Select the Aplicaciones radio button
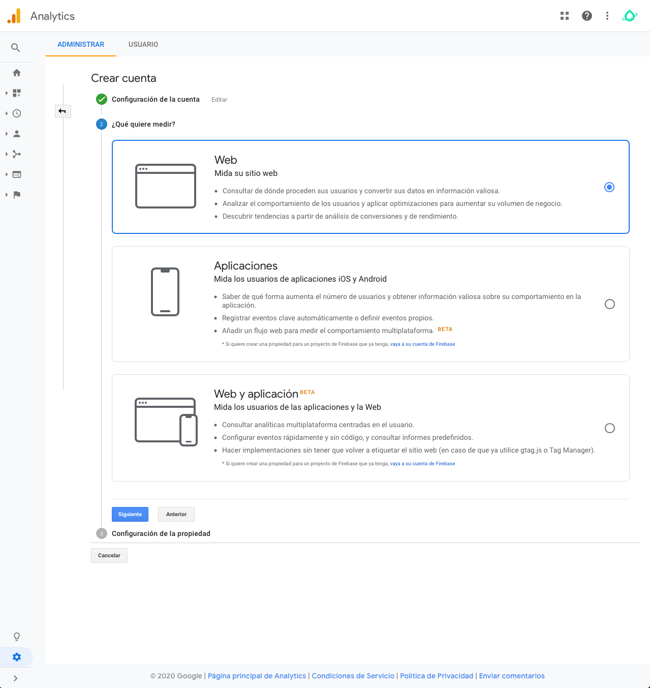The height and width of the screenshot is (688, 650). pyautogui.click(x=609, y=304)
